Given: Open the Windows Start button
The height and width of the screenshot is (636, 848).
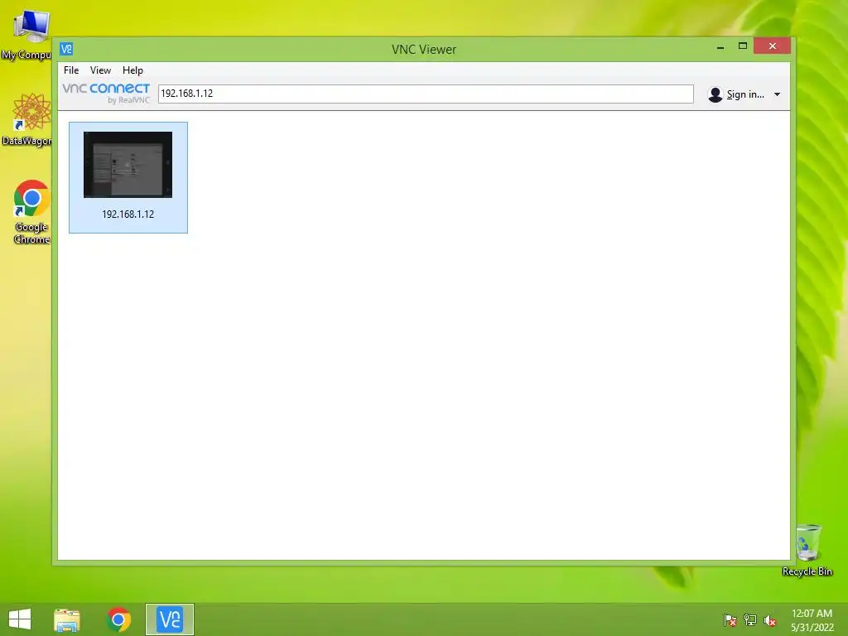Looking at the screenshot, I should pyautogui.click(x=20, y=619).
